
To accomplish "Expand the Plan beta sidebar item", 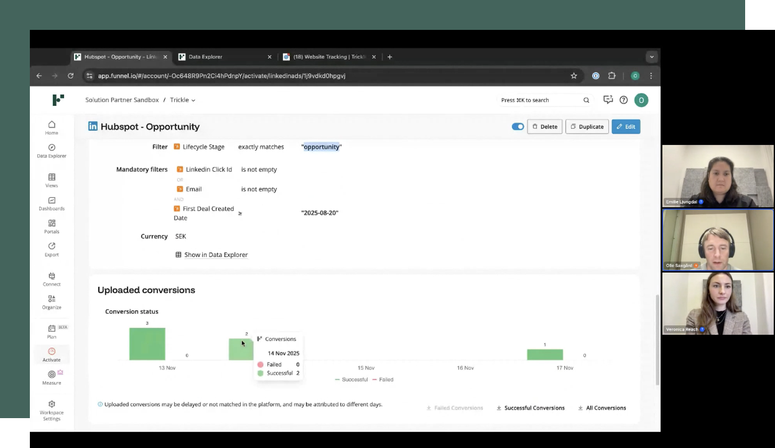I will click(x=52, y=332).
